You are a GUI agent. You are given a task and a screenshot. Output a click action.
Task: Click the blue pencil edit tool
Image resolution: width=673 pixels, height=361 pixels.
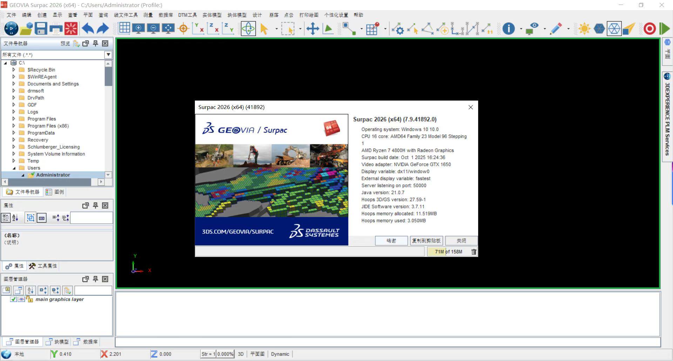(556, 28)
